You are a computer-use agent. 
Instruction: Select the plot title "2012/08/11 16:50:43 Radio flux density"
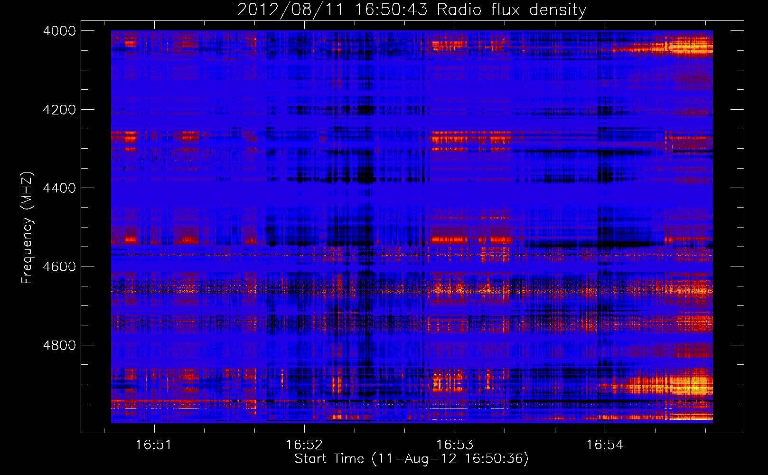[x=412, y=10]
